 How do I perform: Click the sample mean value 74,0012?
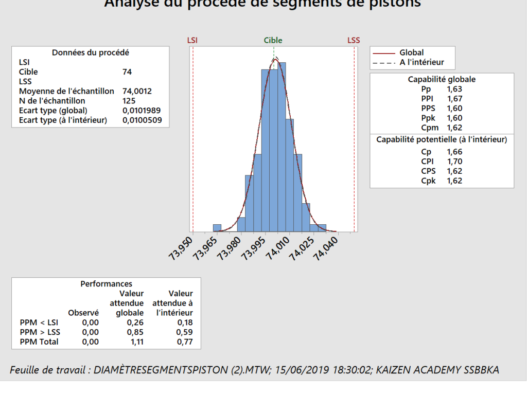click(x=137, y=91)
